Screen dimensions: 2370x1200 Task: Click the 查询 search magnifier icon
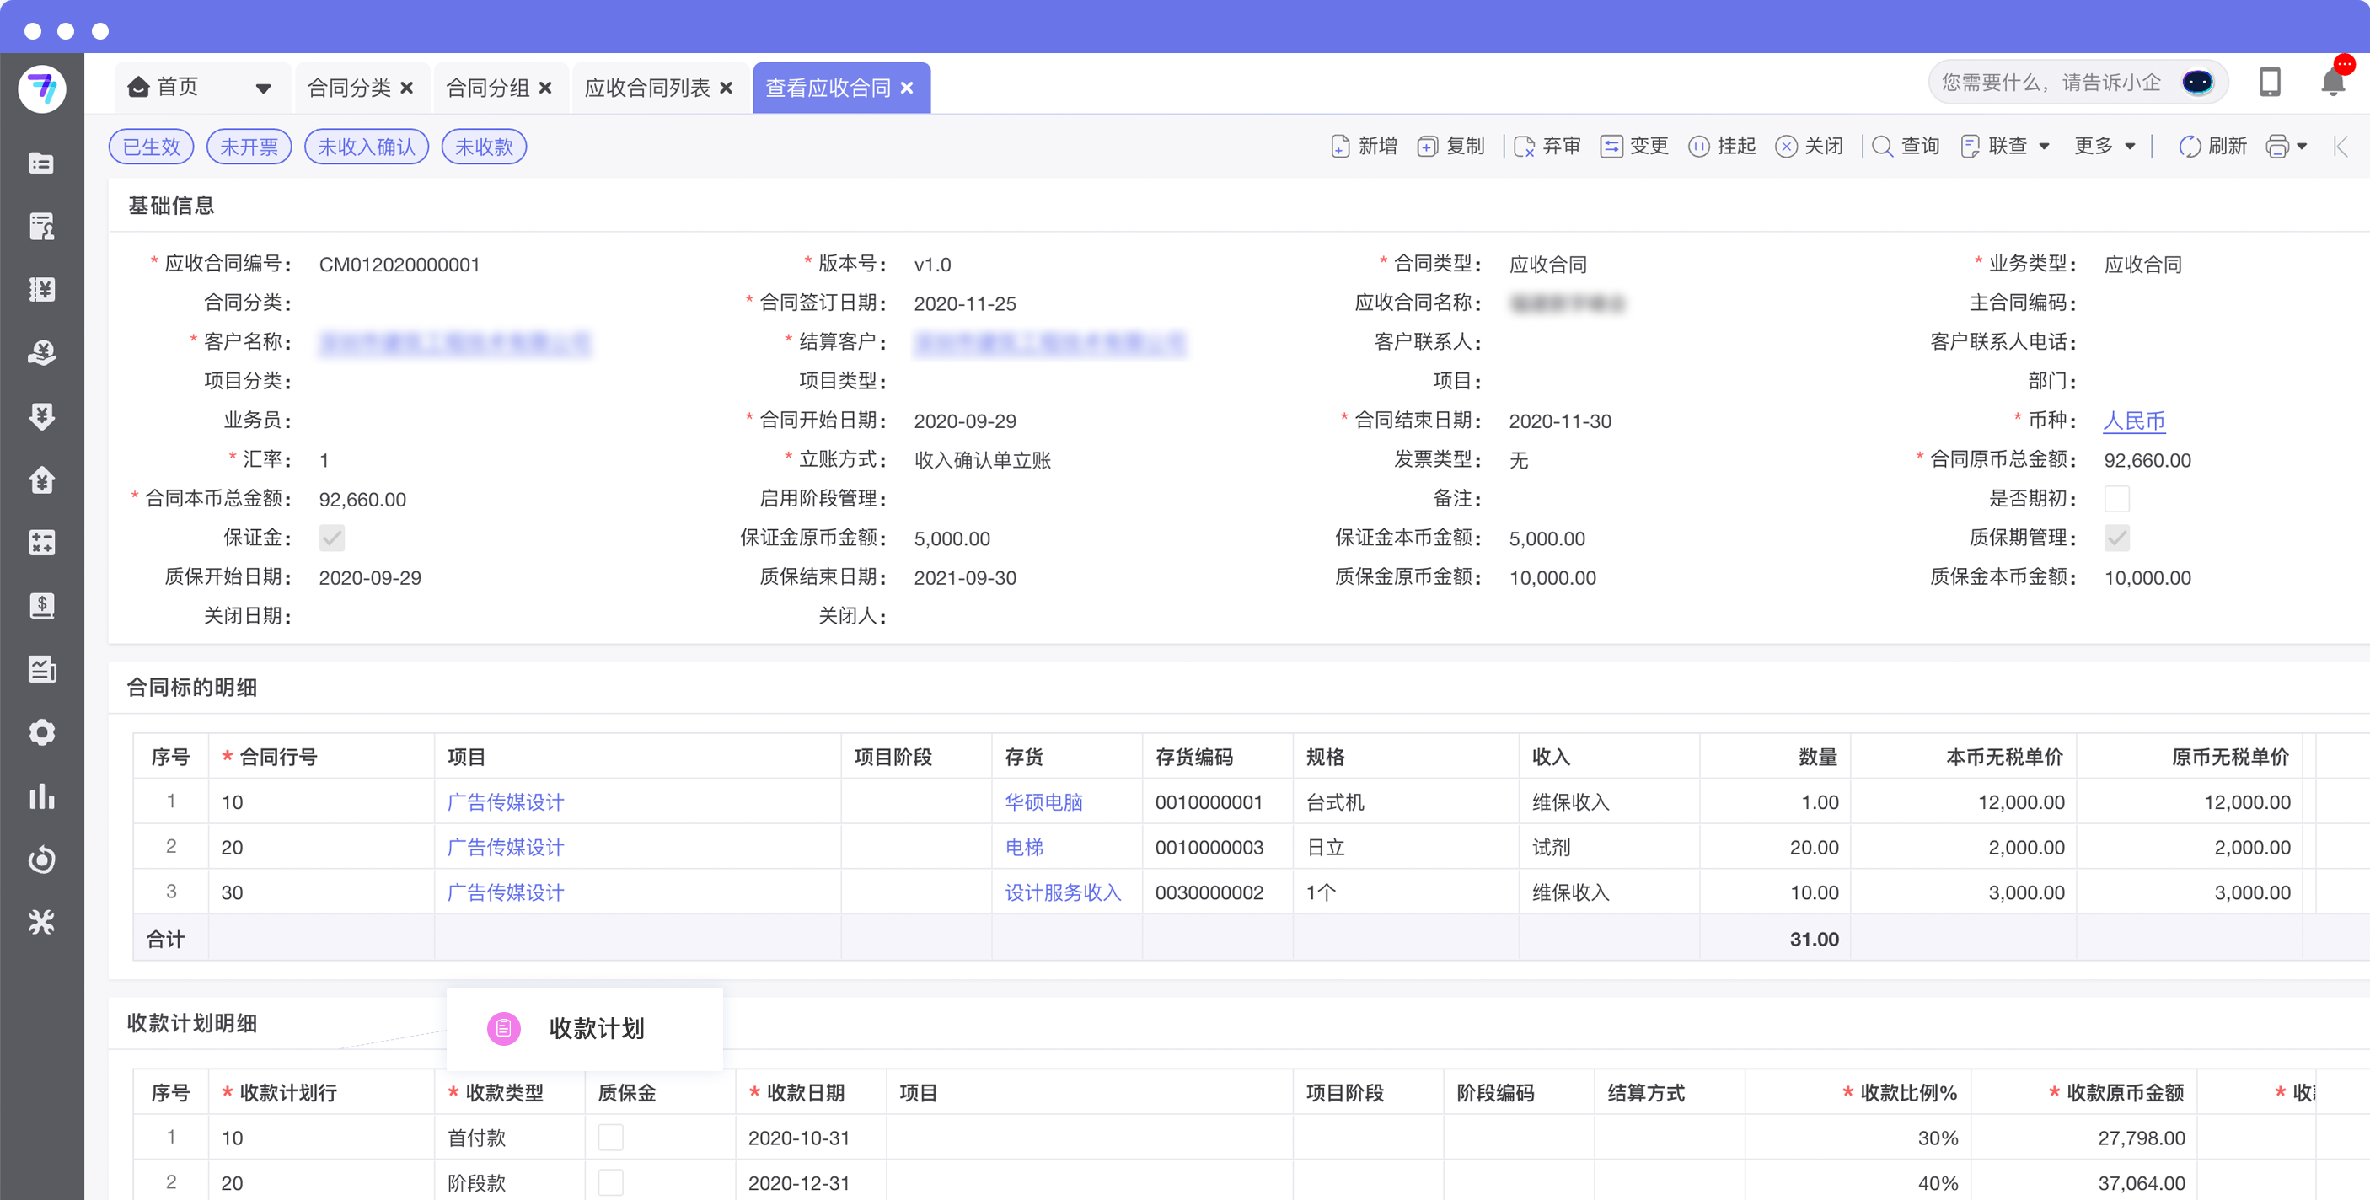coord(1882,147)
